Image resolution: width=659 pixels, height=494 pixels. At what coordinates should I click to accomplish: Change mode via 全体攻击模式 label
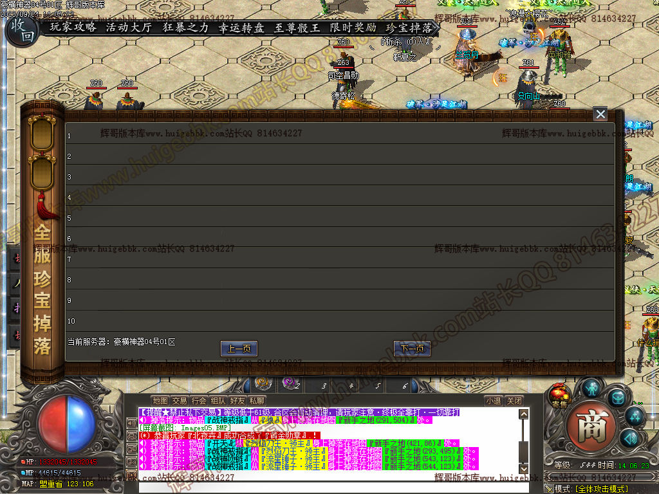tap(602, 489)
